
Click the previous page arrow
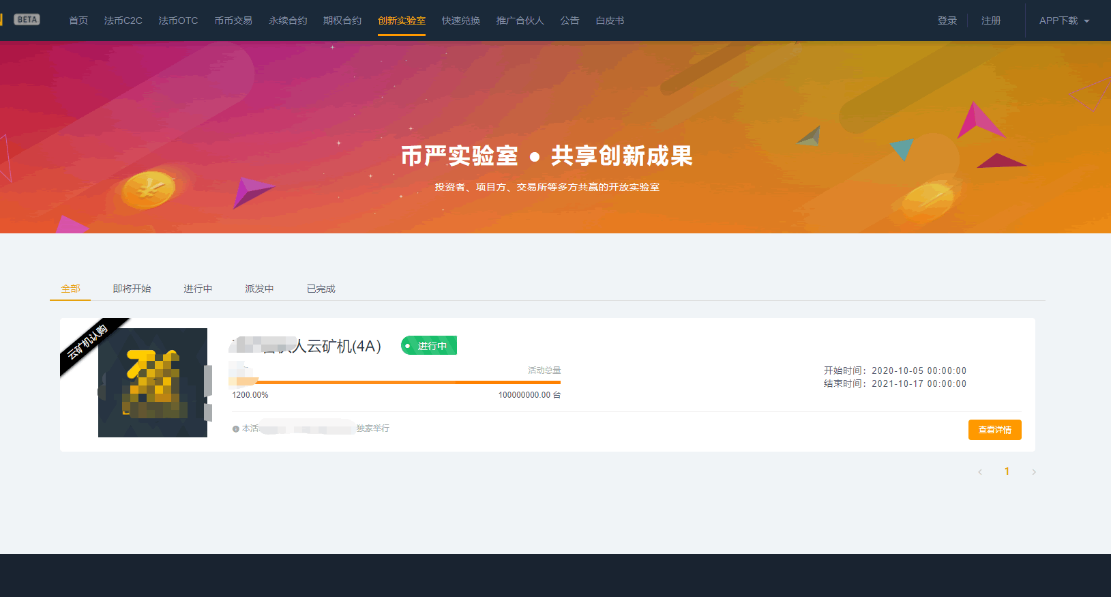pos(980,472)
